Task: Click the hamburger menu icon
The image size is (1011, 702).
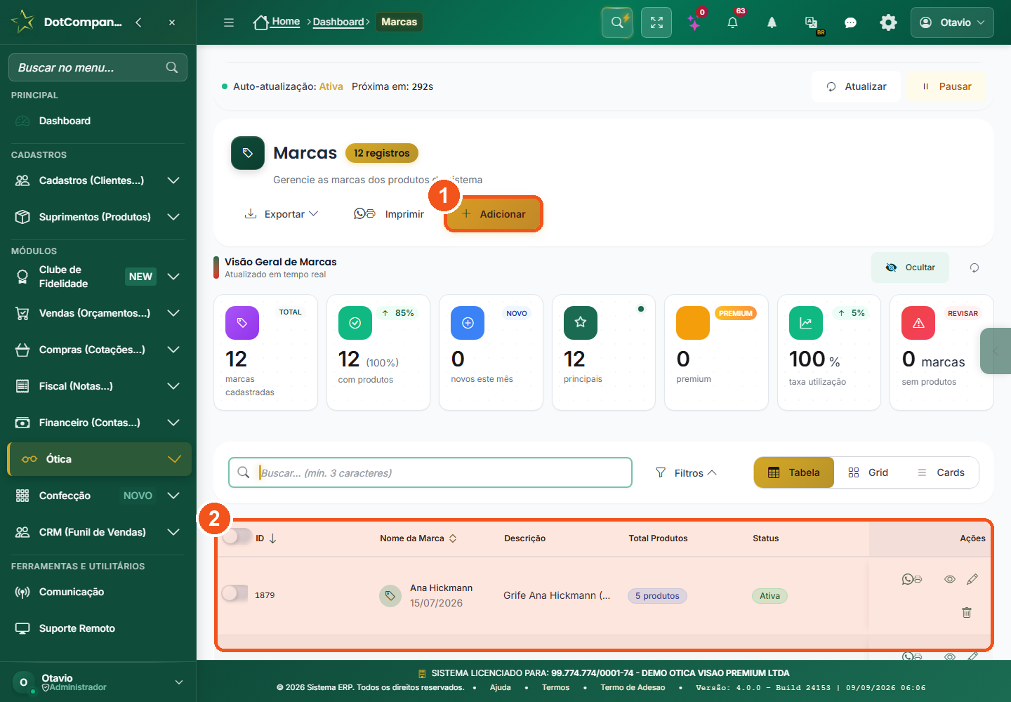Action: [x=229, y=22]
